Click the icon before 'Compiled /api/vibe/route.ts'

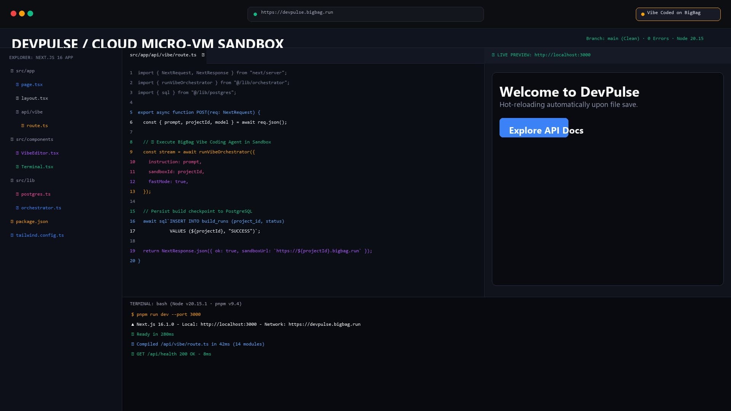pyautogui.click(x=132, y=344)
